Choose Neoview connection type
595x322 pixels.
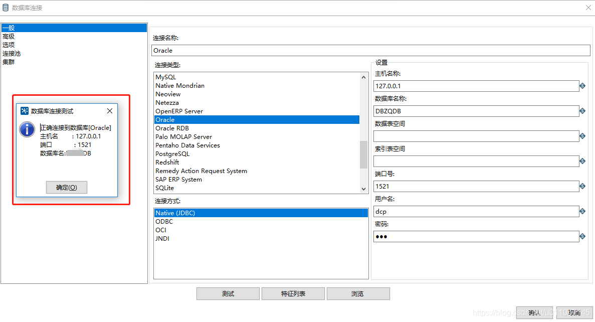257,94
